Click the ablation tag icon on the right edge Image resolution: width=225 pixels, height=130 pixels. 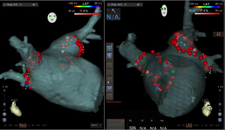pyautogui.click(x=218, y=34)
